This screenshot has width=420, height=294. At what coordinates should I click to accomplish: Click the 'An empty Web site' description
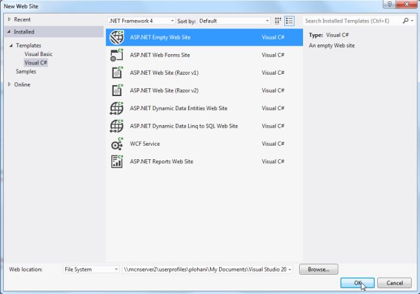[x=331, y=45]
